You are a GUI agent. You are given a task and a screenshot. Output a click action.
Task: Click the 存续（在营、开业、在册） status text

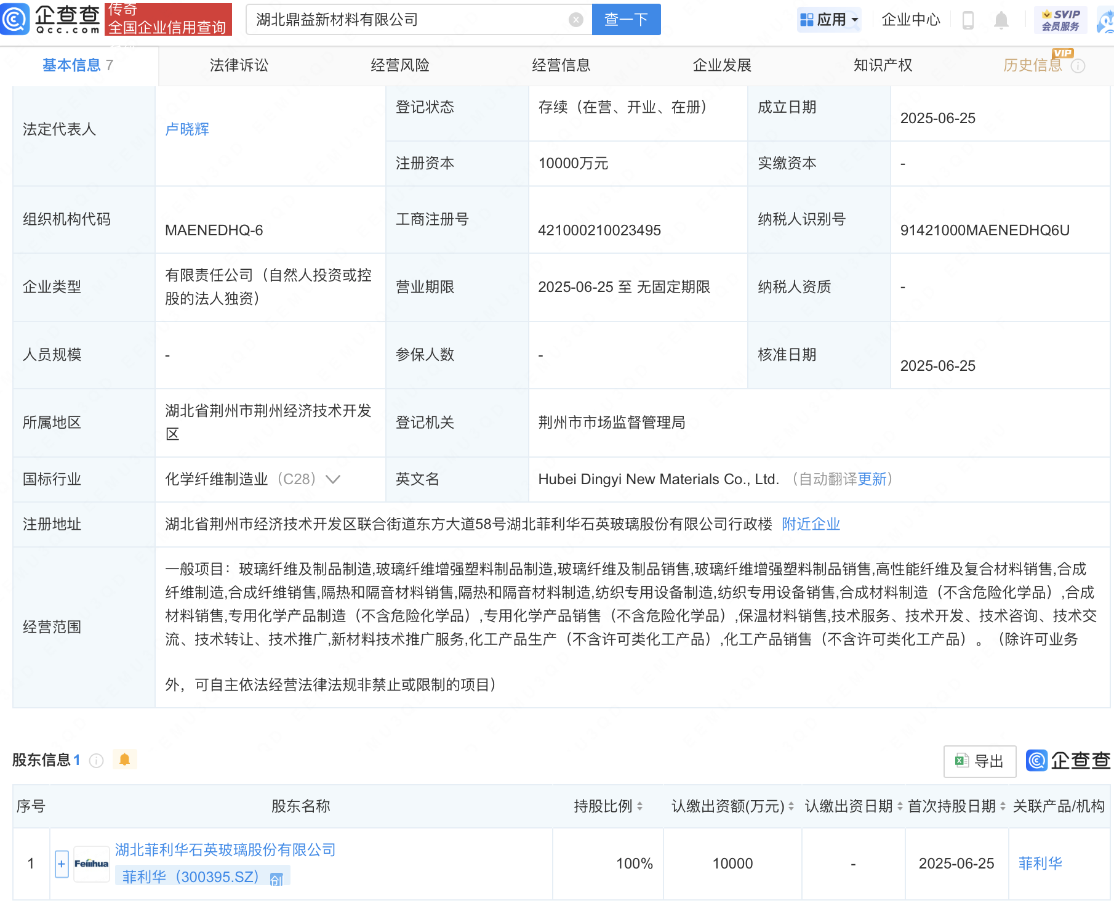click(x=625, y=107)
